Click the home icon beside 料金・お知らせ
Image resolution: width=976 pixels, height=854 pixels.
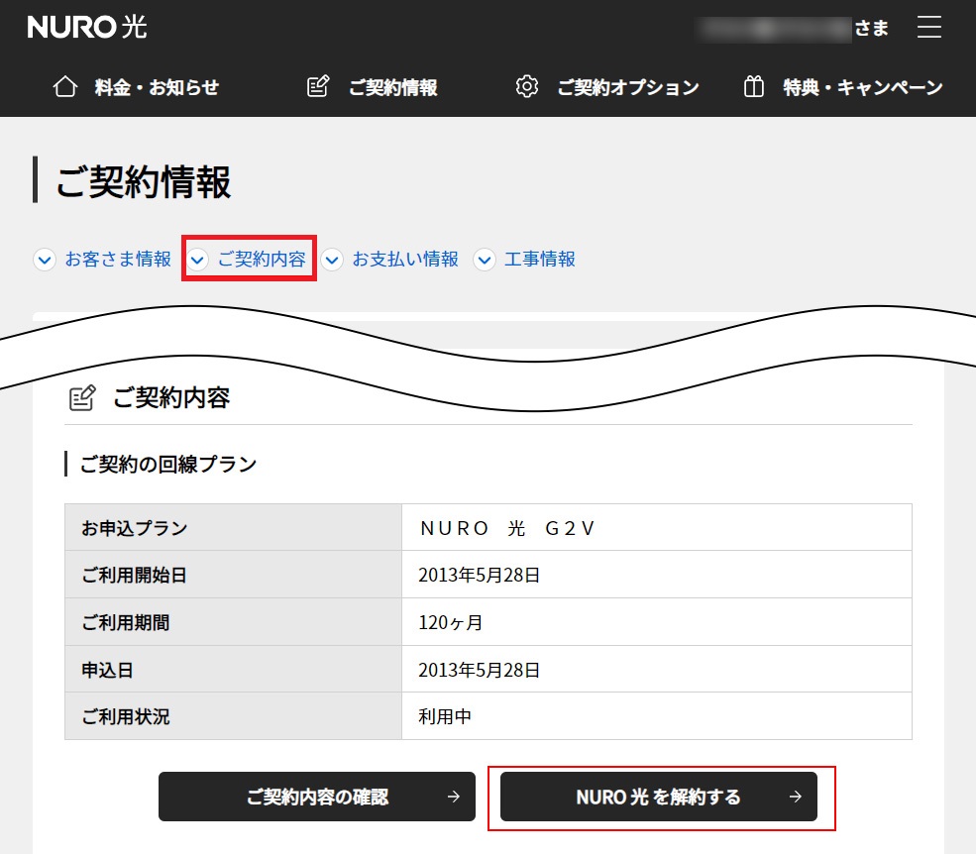(x=65, y=86)
